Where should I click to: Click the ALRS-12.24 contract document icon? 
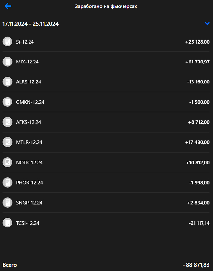[7, 82]
